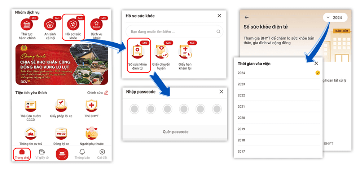This screenshot has height=170, width=360.
Task: Select year 2020
Action: [279, 118]
